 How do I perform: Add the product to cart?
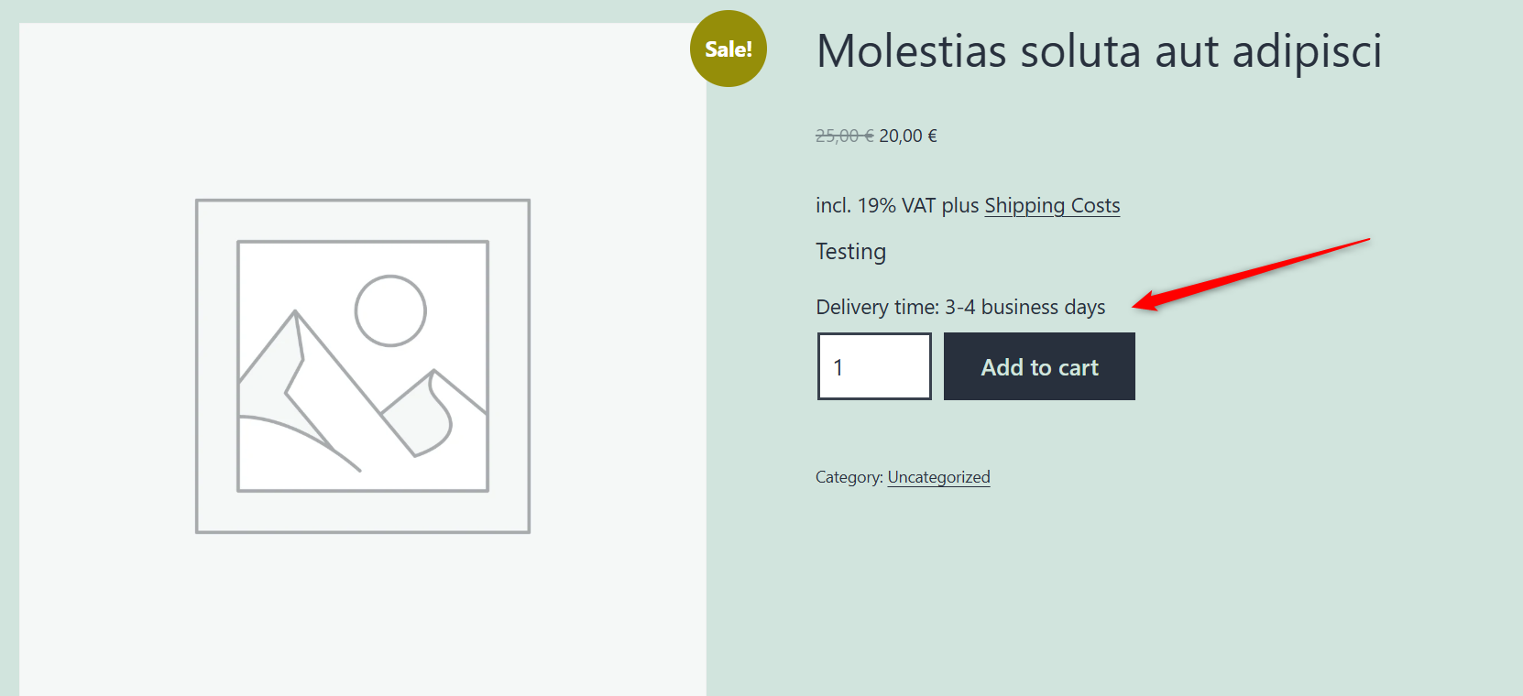(x=1039, y=366)
